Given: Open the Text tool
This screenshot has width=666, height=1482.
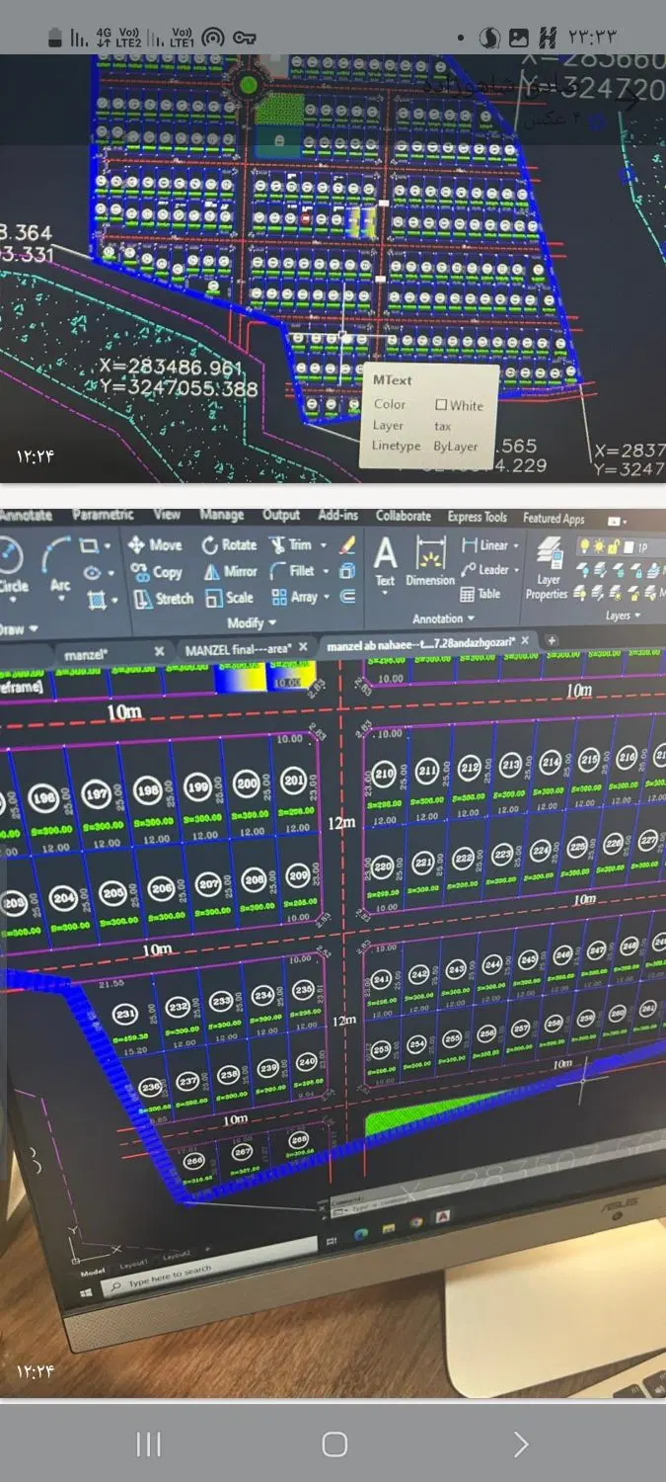Looking at the screenshot, I should click(x=385, y=563).
